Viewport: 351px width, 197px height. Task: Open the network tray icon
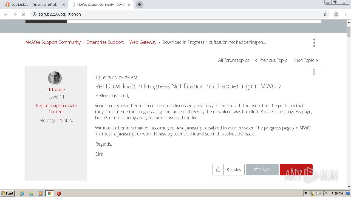click(312, 193)
